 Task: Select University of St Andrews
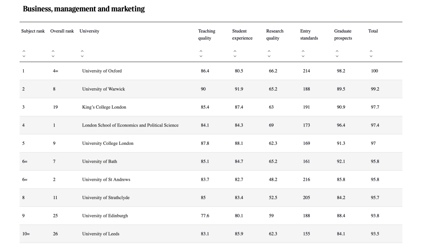tap(106, 180)
